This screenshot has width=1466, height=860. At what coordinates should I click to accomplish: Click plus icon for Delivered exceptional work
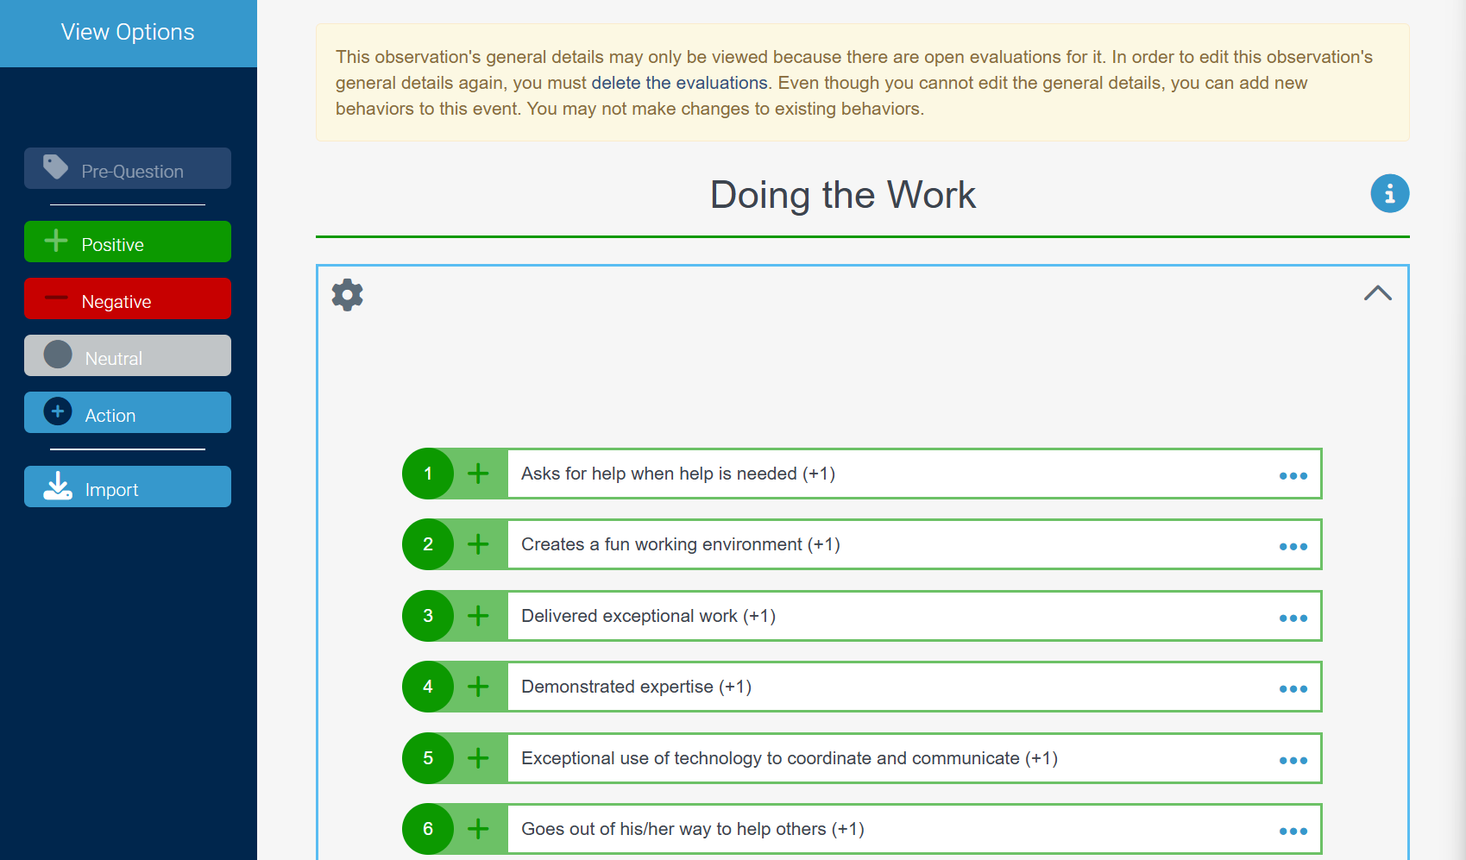pyautogui.click(x=478, y=616)
